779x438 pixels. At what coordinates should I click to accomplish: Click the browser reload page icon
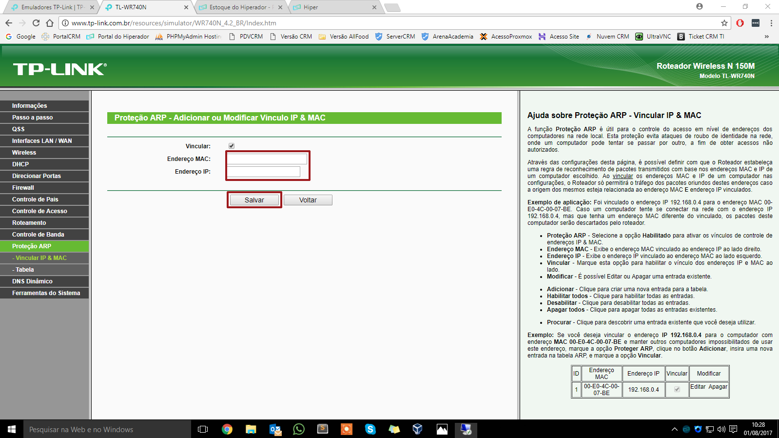coord(36,23)
